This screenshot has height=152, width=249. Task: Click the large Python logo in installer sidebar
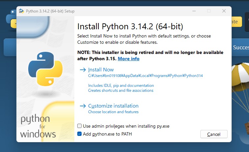(x=45, y=68)
